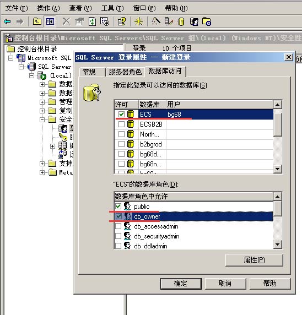Uncheck the db_owner role checkbox
Viewport: 302px width, 315px height.
point(118,216)
